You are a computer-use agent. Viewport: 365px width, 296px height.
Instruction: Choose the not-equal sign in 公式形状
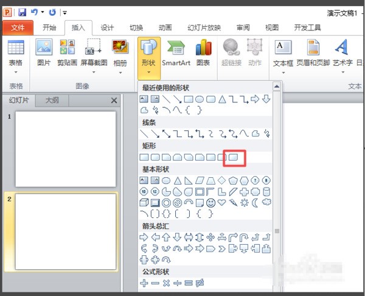tap(200, 283)
